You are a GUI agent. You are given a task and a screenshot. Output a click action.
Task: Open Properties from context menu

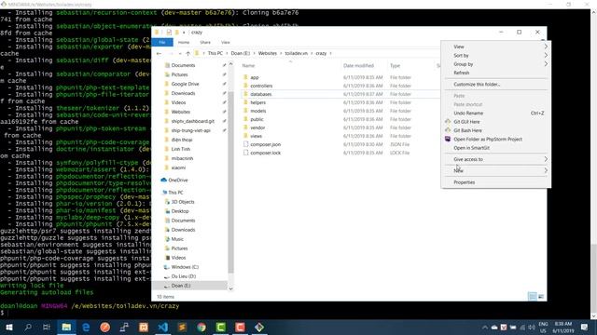(x=465, y=182)
